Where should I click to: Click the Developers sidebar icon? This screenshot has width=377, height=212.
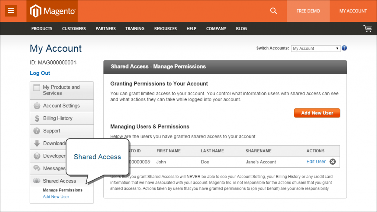click(x=37, y=156)
